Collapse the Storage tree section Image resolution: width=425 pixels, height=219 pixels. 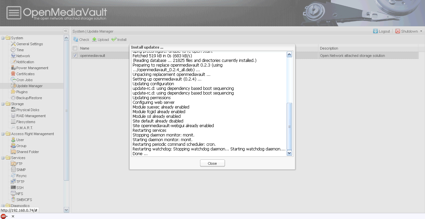[x=3, y=104]
